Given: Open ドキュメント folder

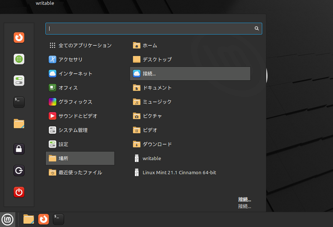Looking at the screenshot, I should pyautogui.click(x=190, y=88).
